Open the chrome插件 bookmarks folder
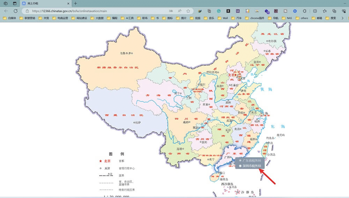349x198 pixels. click(x=255, y=18)
